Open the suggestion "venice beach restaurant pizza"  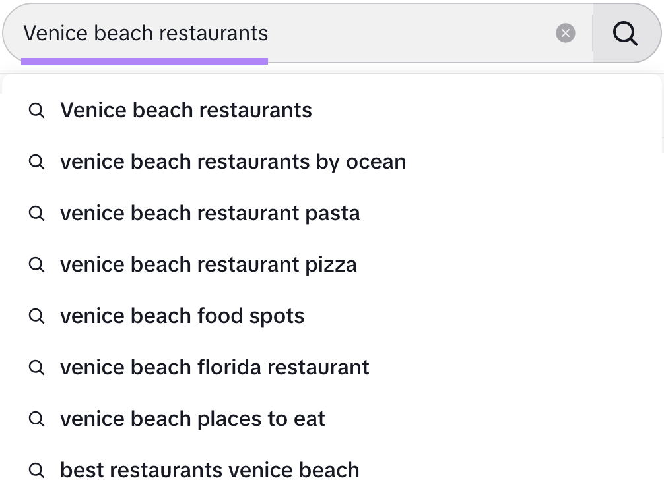pos(209,264)
